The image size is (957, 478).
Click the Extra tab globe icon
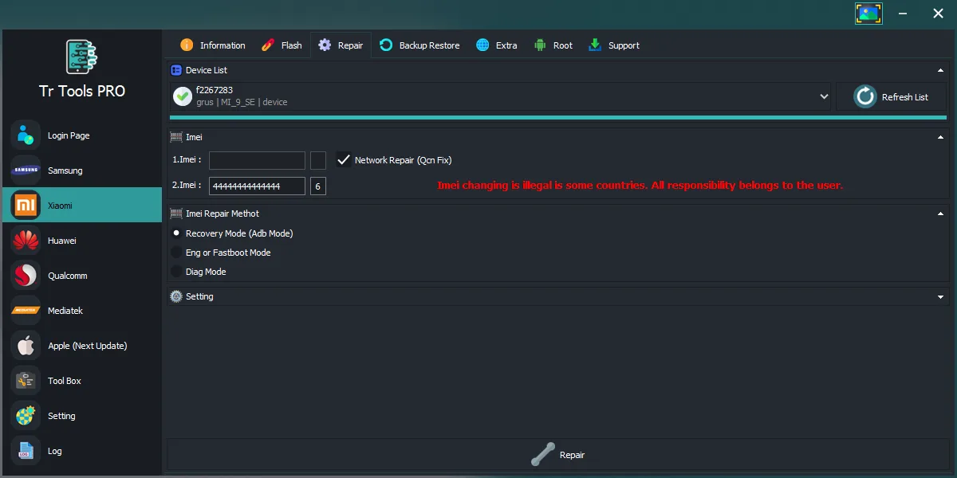pos(482,45)
